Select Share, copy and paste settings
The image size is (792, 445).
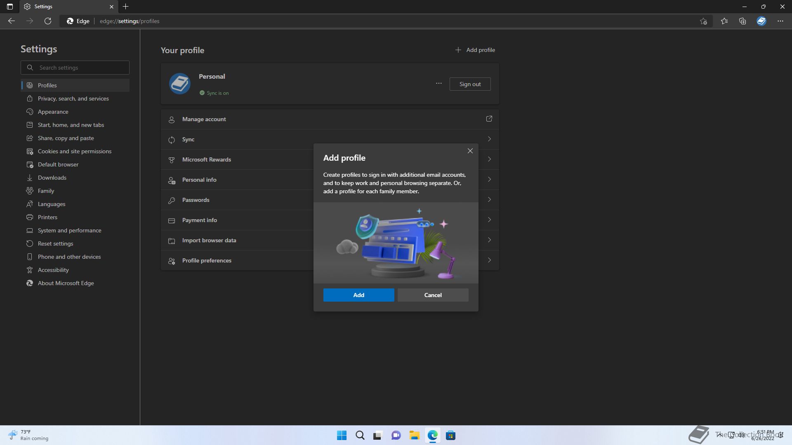point(75,138)
